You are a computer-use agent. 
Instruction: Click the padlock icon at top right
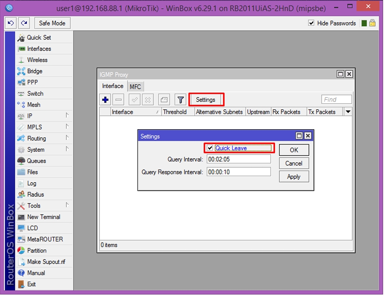pyautogui.click(x=372, y=23)
